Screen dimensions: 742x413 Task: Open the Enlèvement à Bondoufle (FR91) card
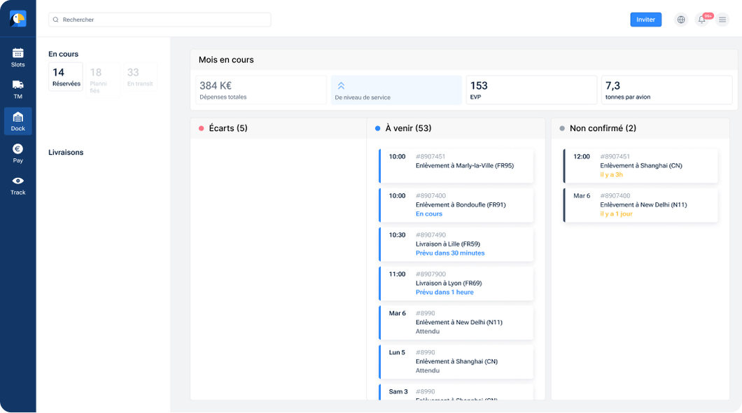click(456, 205)
